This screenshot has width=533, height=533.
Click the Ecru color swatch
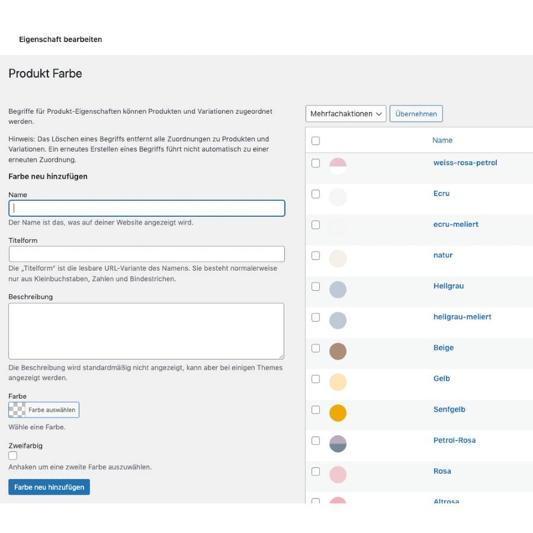[x=338, y=197]
